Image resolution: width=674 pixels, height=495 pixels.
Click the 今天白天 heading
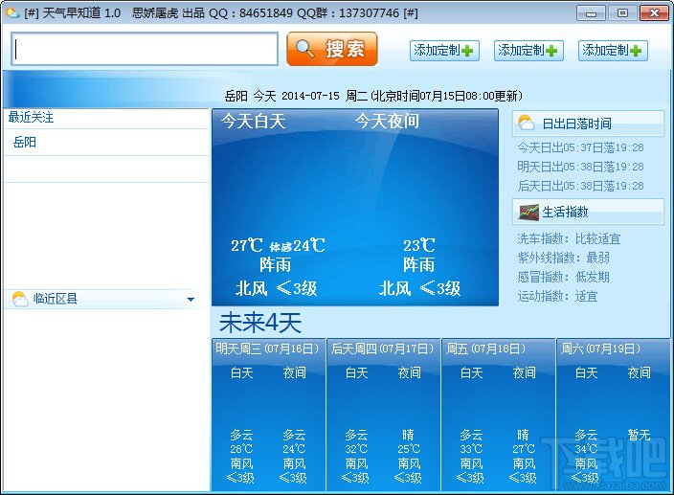point(254,122)
